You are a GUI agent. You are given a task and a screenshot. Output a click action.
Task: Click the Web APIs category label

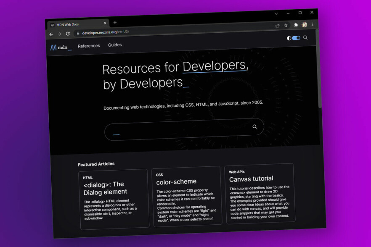click(236, 172)
